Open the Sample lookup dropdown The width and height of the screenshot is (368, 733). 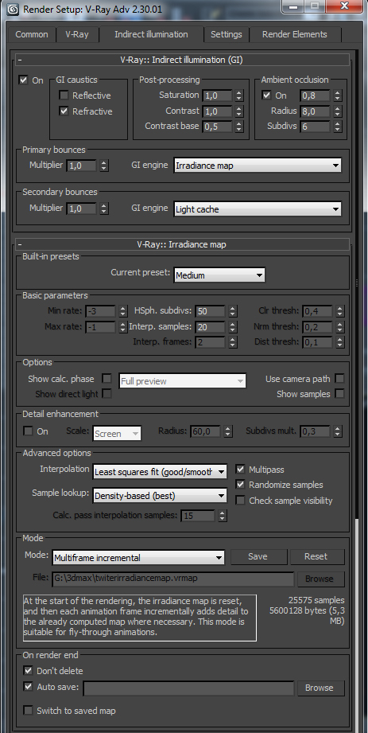160,496
